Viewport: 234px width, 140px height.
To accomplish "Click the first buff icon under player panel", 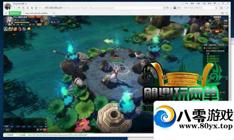I will [6, 29].
